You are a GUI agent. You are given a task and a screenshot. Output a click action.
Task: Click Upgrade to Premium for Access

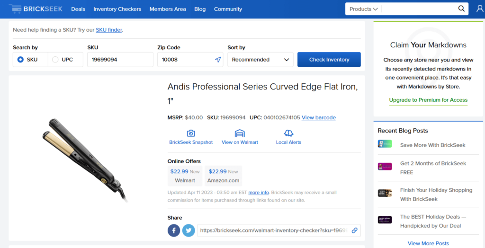[x=428, y=100]
